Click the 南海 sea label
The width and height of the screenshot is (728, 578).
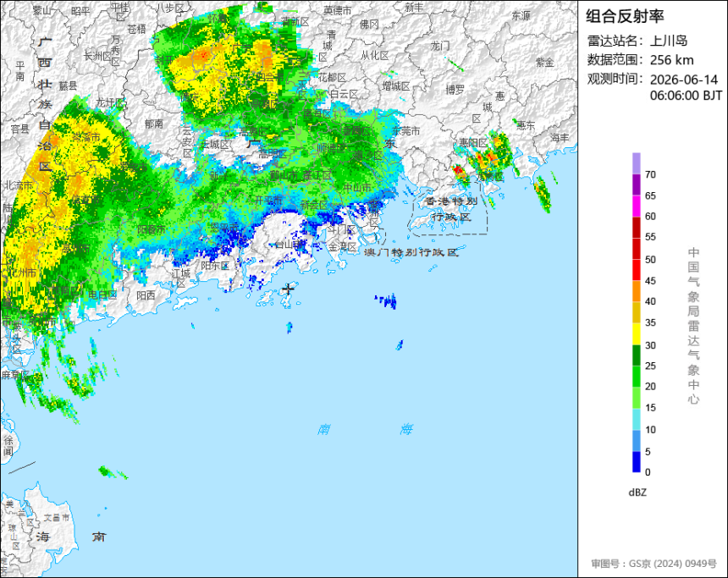(365, 429)
